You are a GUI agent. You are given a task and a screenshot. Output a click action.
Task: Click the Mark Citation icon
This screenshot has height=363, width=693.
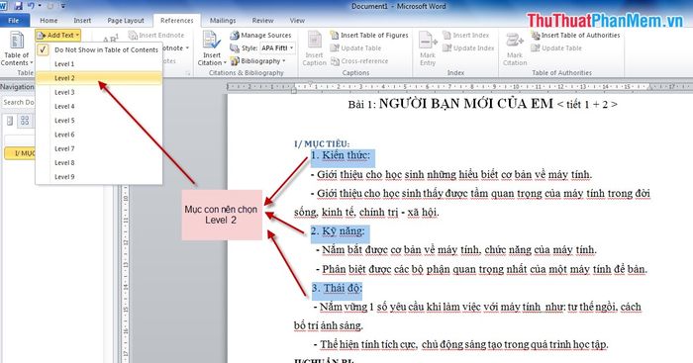515,41
